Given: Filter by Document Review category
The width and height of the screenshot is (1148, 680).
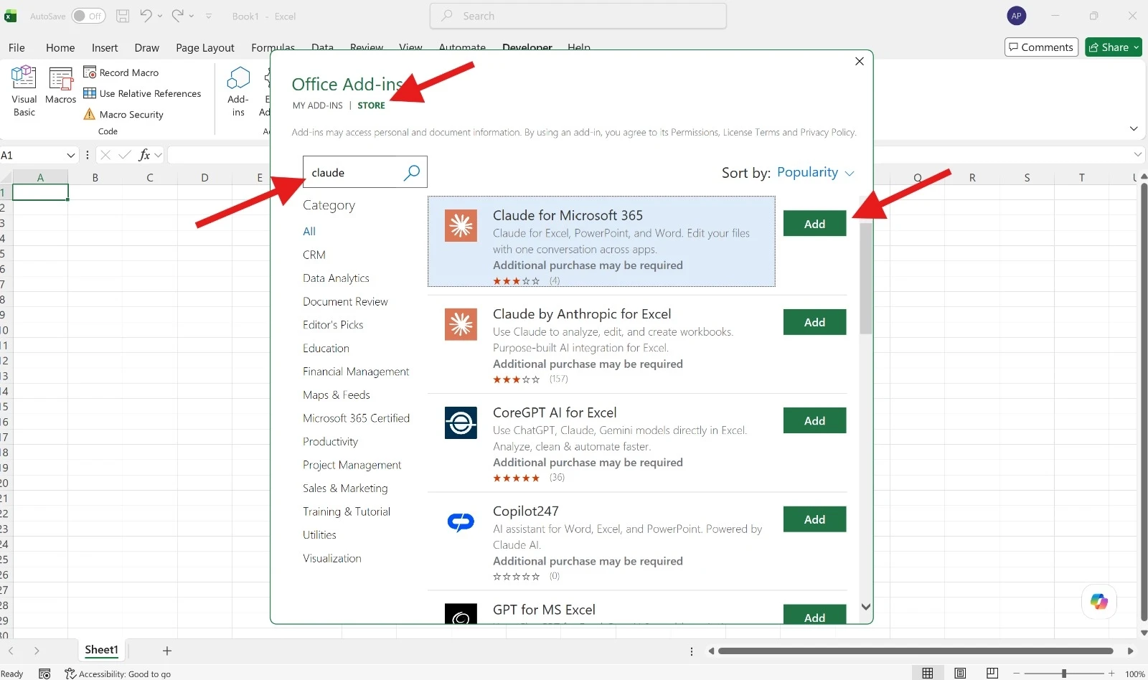Looking at the screenshot, I should click(345, 301).
